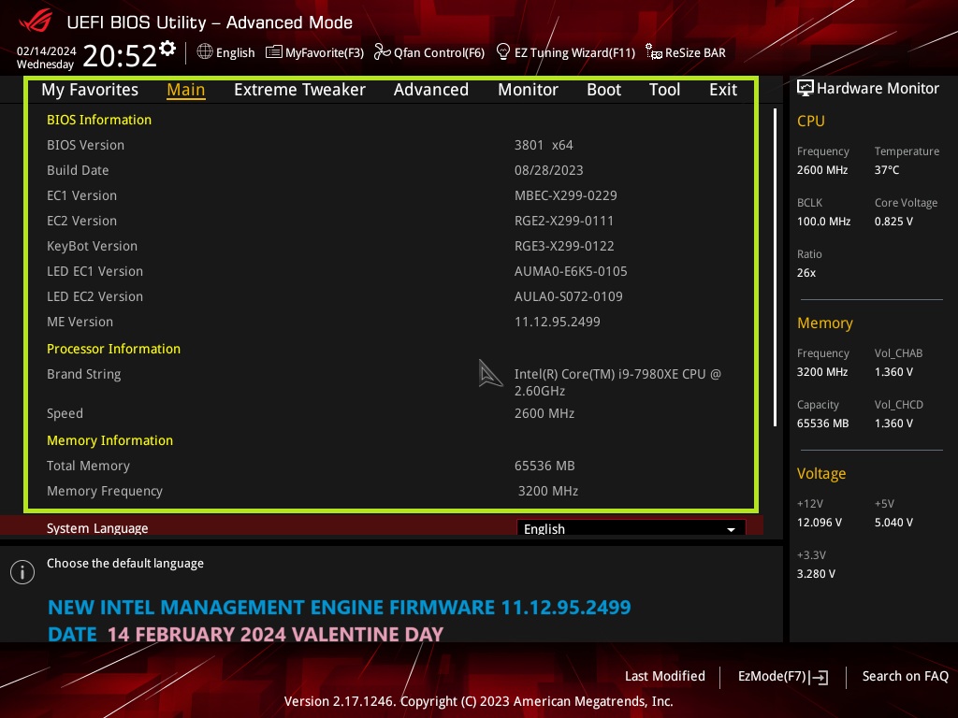
Task: Open the System Language dropdown
Action: point(631,527)
